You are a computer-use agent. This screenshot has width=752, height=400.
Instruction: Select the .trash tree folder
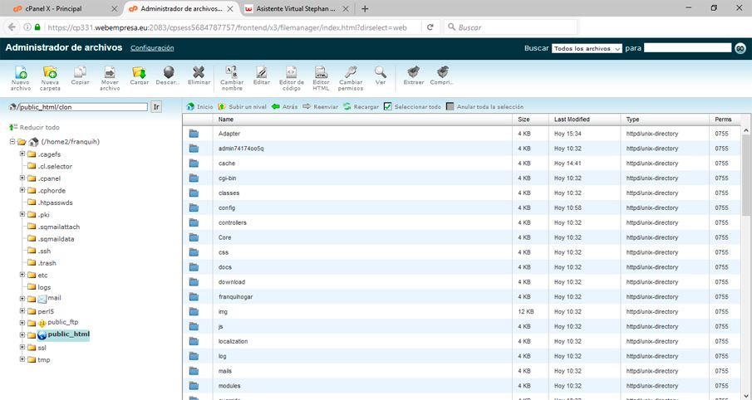pyautogui.click(x=47, y=263)
